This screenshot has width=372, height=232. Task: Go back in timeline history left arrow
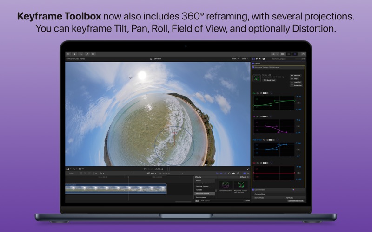click(x=133, y=173)
